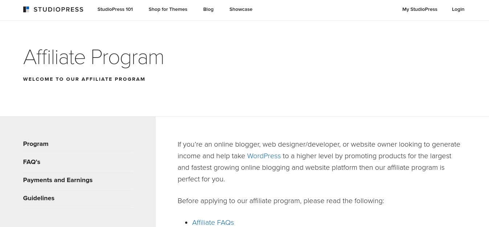489x227 pixels.
Task: Open the Affiliate FAQs link
Action: point(213,223)
